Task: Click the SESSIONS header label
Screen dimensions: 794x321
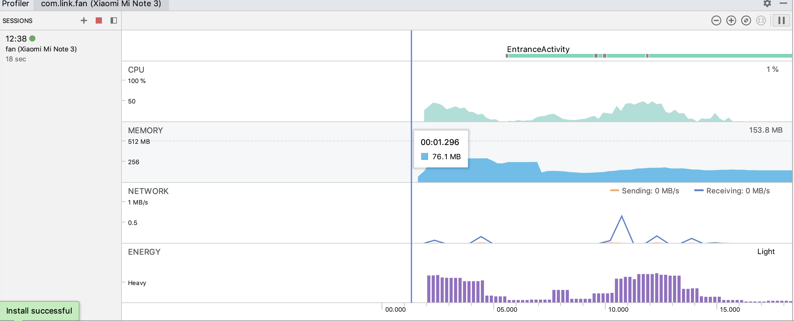Action: [x=17, y=21]
